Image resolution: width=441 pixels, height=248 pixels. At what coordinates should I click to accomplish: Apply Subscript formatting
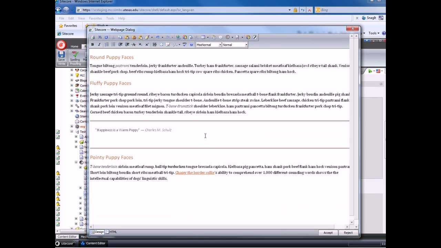coord(140,45)
